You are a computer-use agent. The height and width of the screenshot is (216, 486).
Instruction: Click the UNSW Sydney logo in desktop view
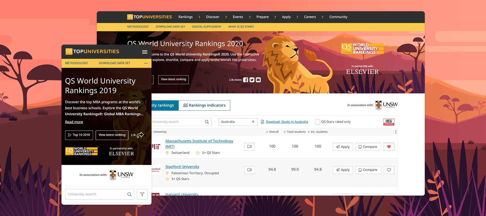[387, 105]
